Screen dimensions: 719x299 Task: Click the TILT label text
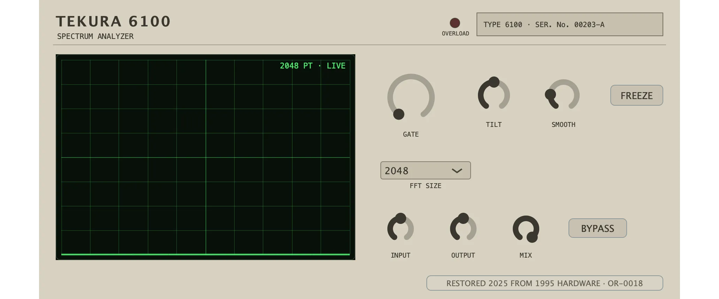494,124
